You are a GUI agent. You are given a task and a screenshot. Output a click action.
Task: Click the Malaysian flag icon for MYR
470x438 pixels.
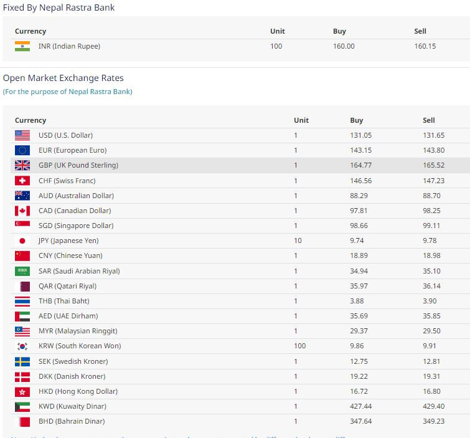click(22, 331)
